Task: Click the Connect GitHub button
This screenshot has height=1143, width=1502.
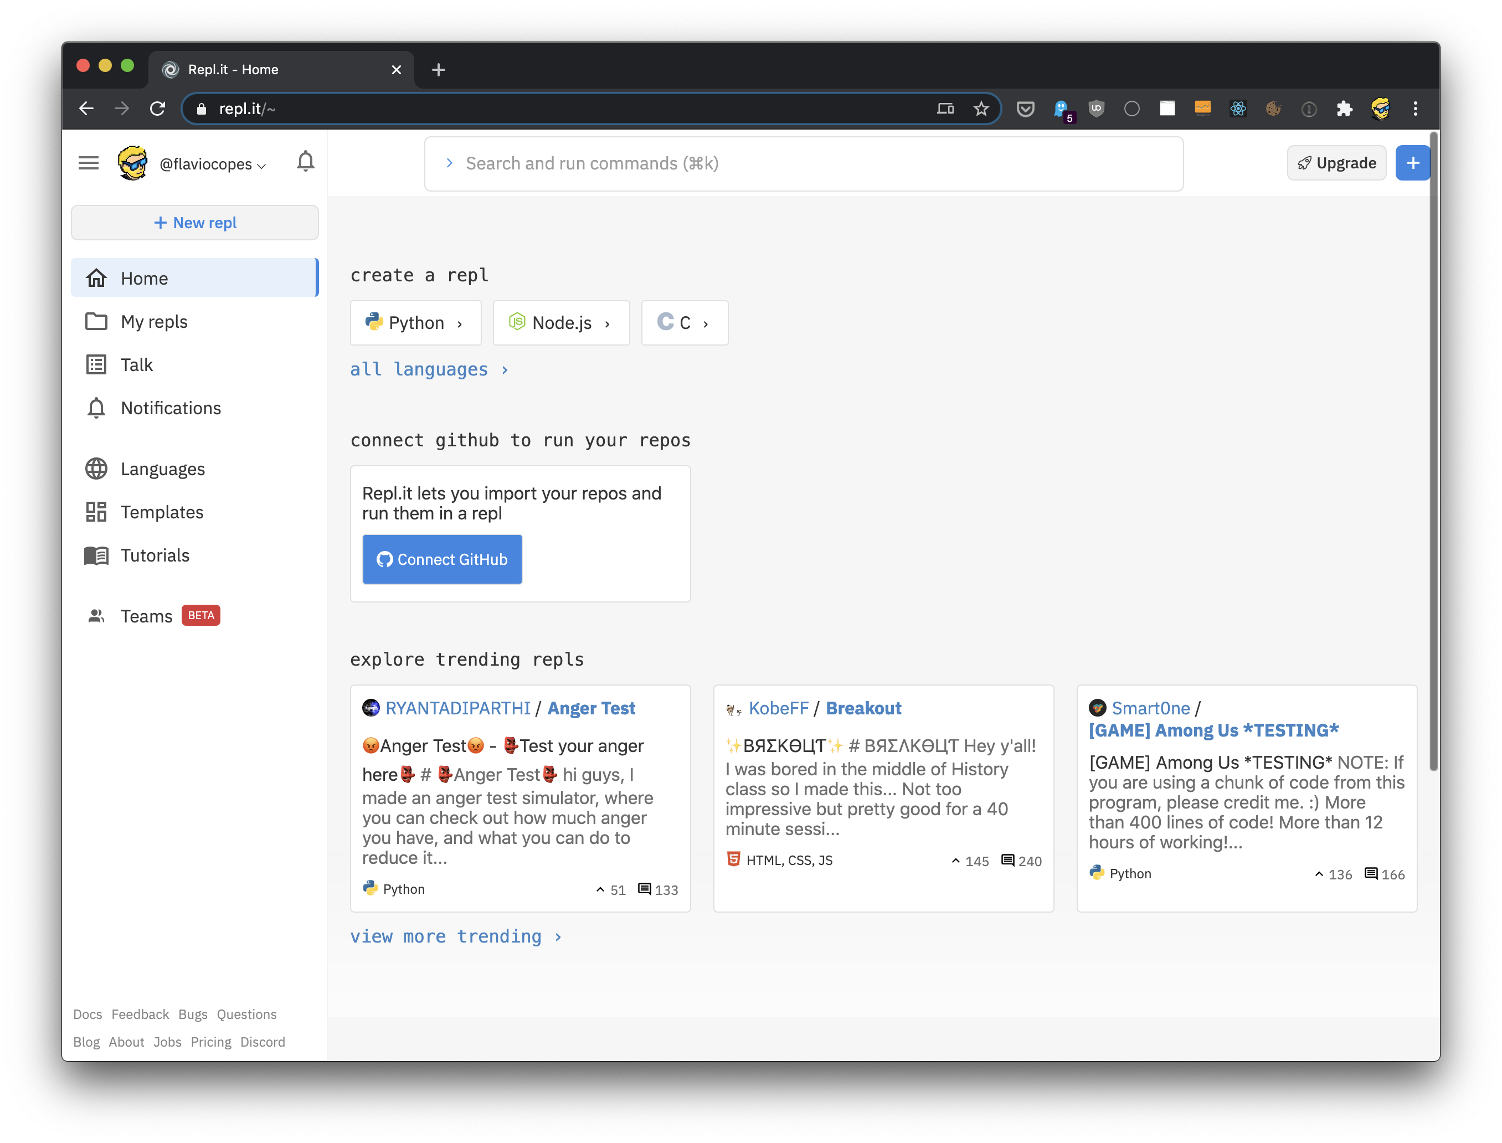Action: [x=442, y=559]
